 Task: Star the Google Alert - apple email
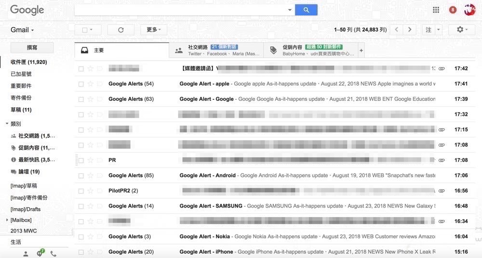tap(90, 84)
